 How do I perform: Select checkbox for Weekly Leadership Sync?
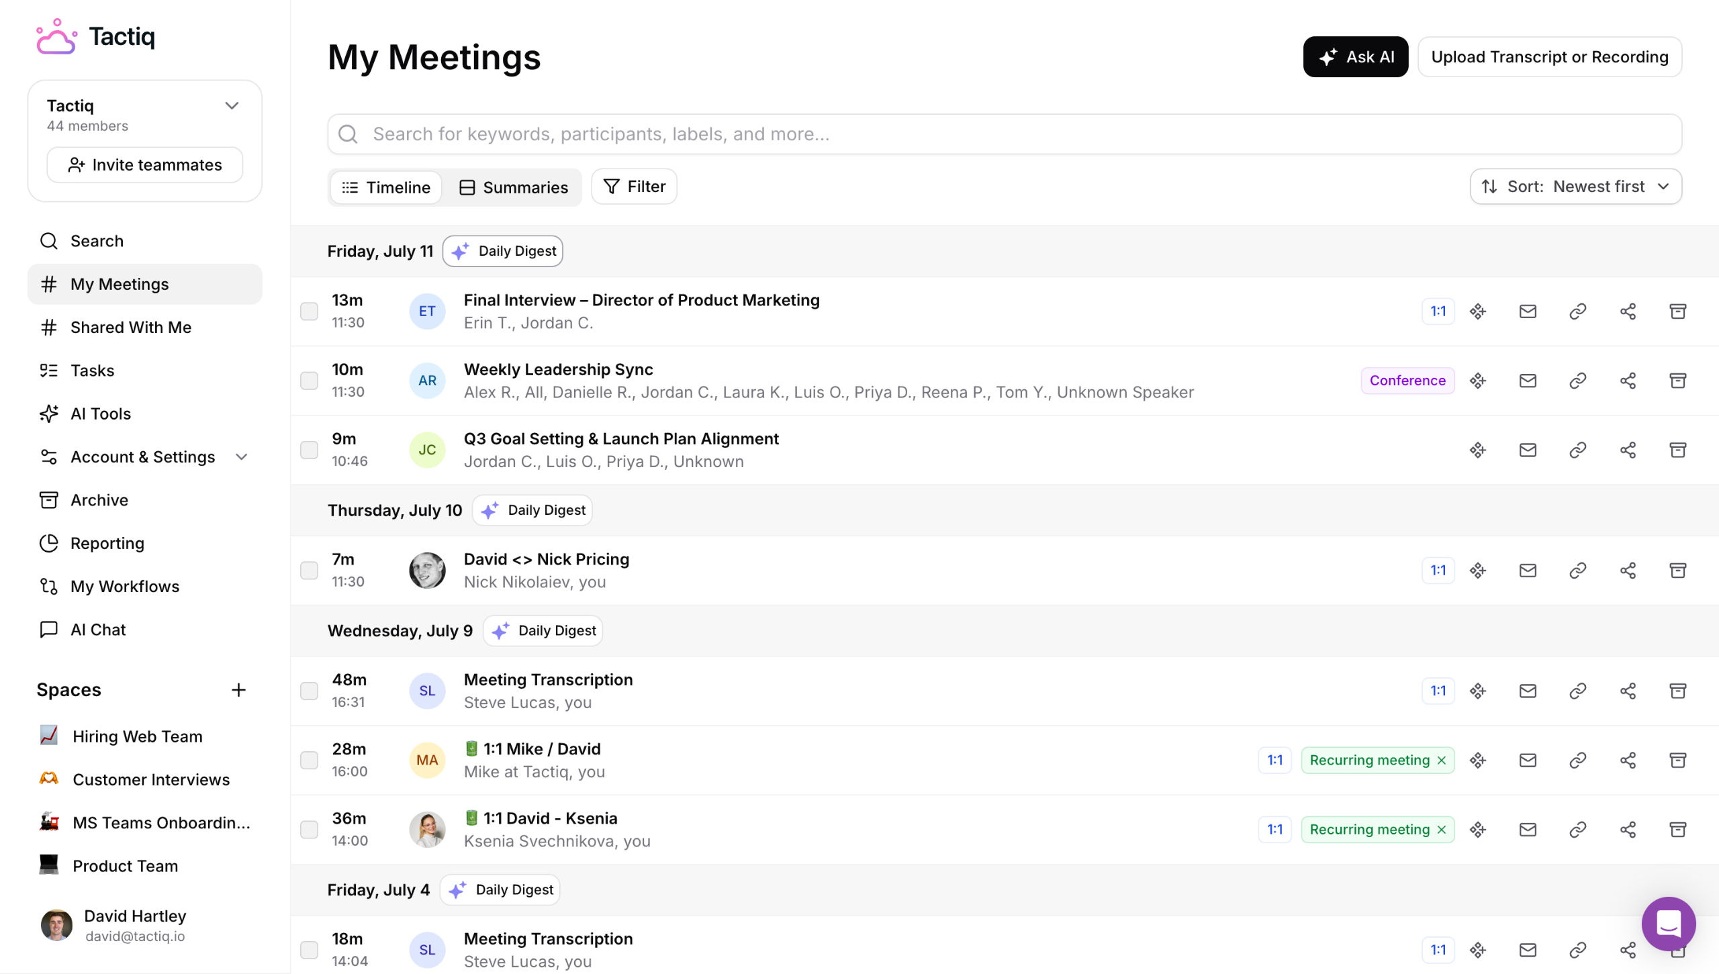point(309,381)
